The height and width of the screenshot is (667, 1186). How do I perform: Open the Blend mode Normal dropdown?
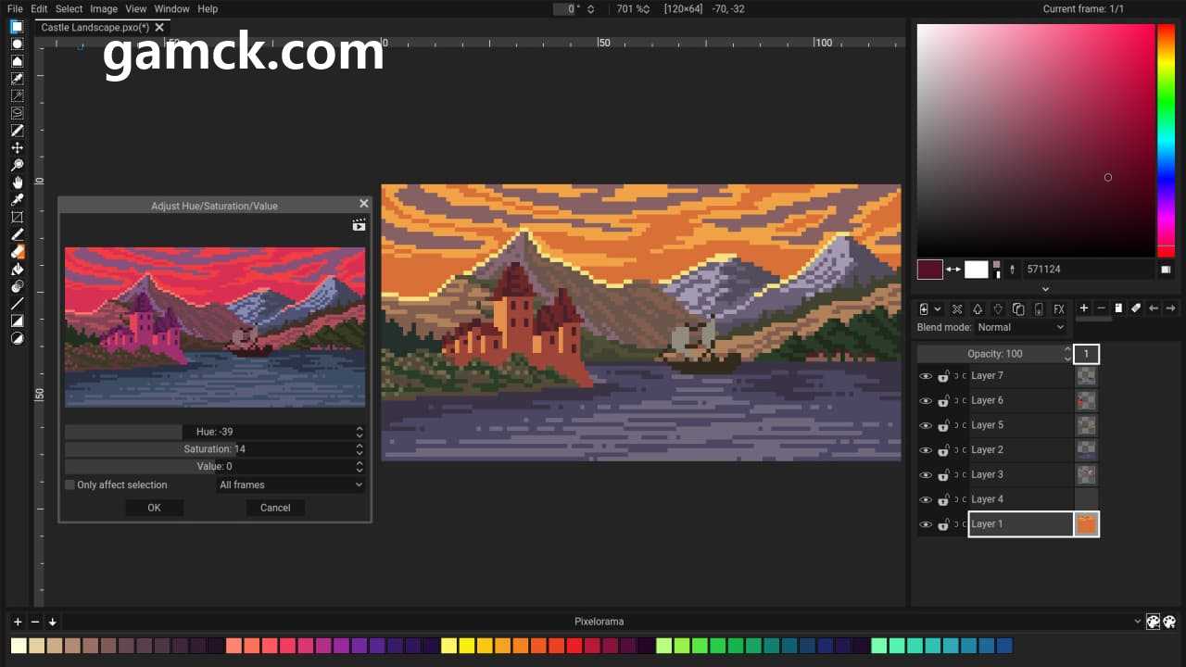click(1021, 327)
